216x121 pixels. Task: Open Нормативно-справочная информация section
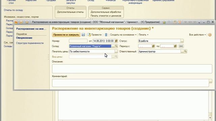point(135,2)
